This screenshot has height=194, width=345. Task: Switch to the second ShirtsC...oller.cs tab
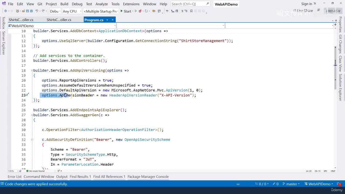tap(59, 20)
